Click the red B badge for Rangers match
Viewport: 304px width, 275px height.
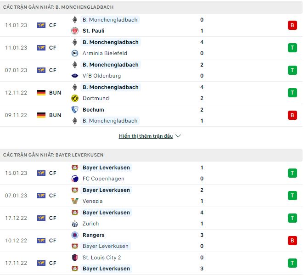tap(292, 241)
